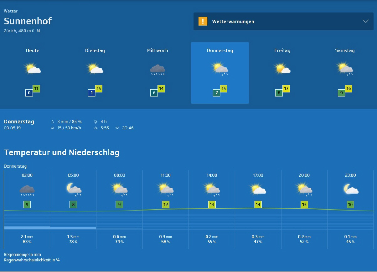Click the Sunnenhof location title
The width and height of the screenshot is (377, 272).
28,21
